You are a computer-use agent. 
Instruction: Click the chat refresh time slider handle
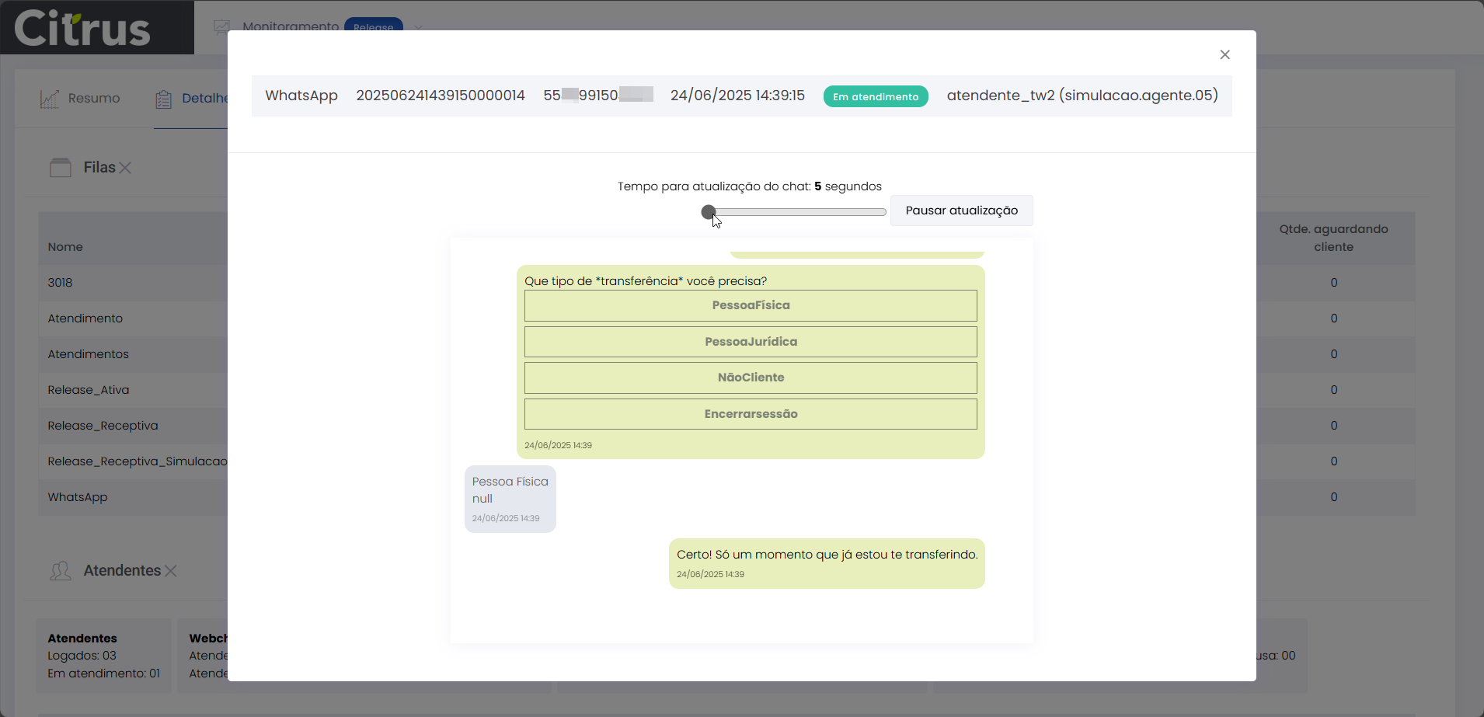708,212
